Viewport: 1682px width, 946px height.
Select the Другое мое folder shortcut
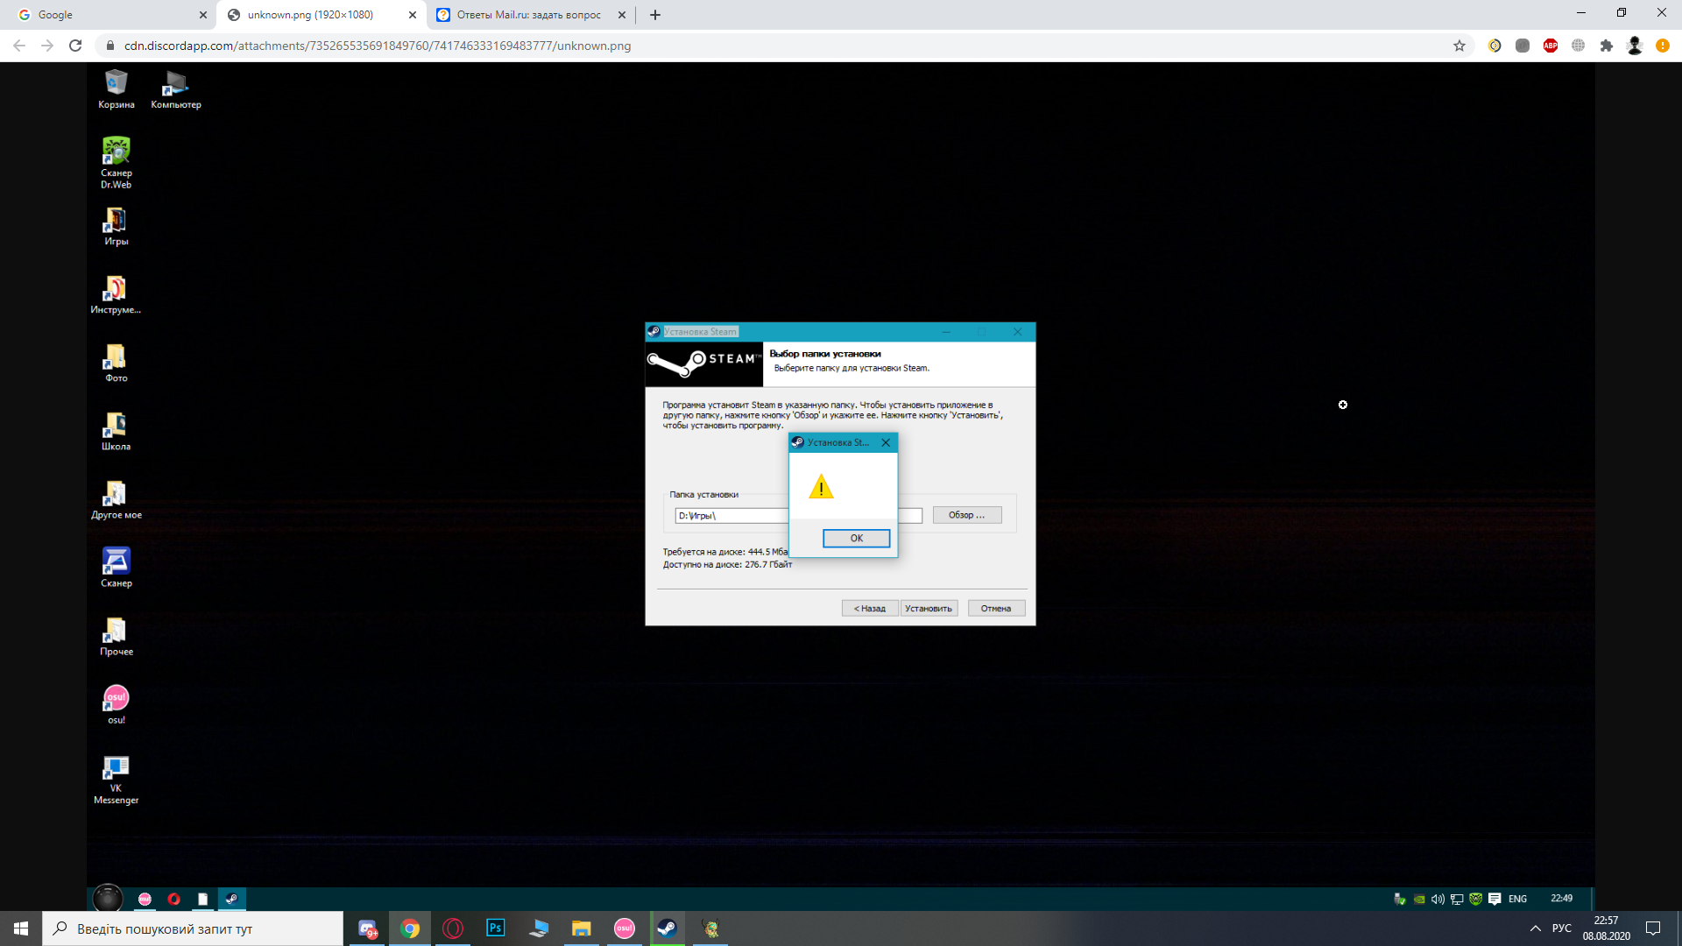(x=117, y=500)
